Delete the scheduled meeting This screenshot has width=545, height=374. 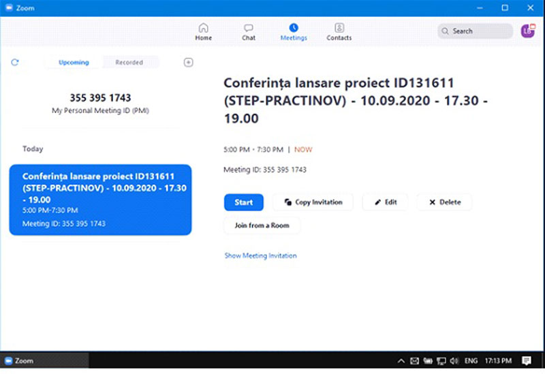coord(443,202)
